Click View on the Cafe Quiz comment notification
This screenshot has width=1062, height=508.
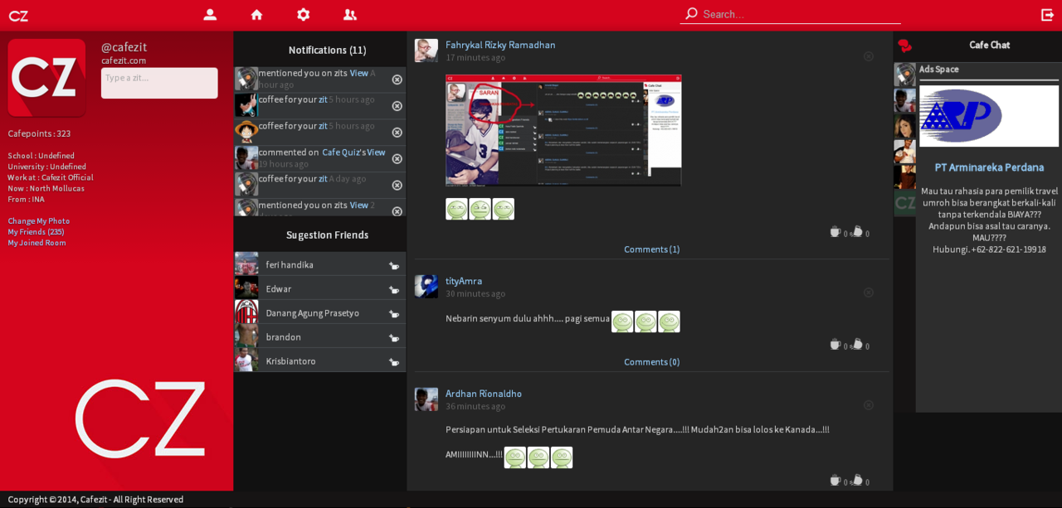377,152
